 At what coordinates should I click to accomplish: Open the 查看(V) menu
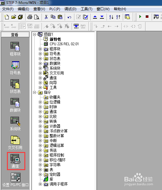point(39,9)
